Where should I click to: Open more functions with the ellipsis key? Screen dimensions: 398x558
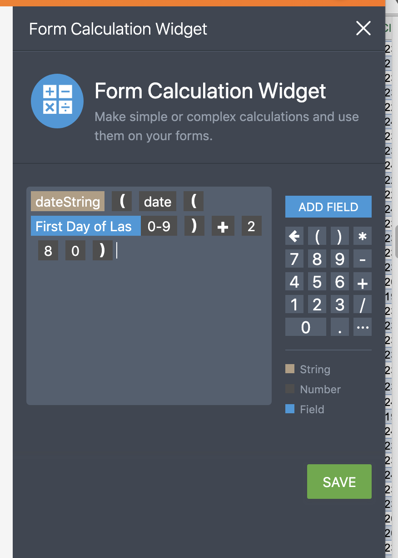pos(362,327)
